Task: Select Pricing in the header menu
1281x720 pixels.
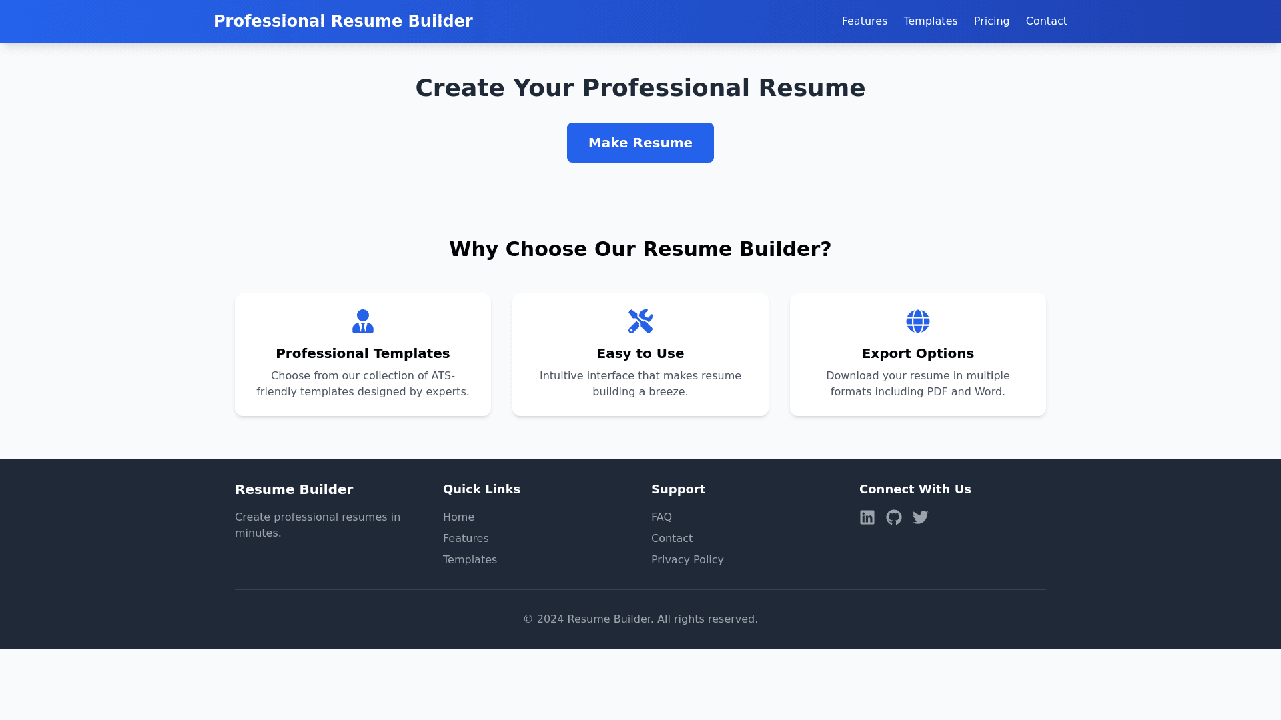Action: coord(991,21)
